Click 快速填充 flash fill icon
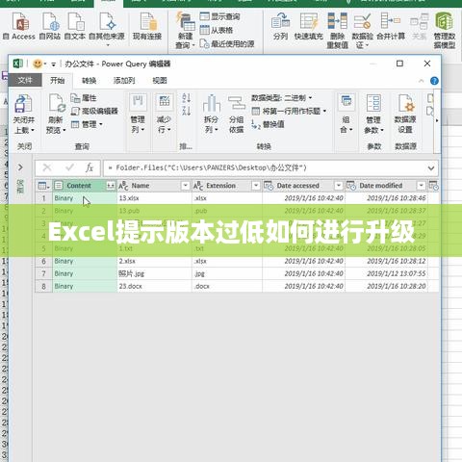 309,26
